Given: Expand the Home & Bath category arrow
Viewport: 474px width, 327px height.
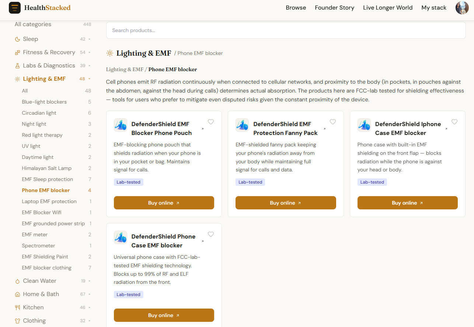Looking at the screenshot, I should (x=90, y=294).
